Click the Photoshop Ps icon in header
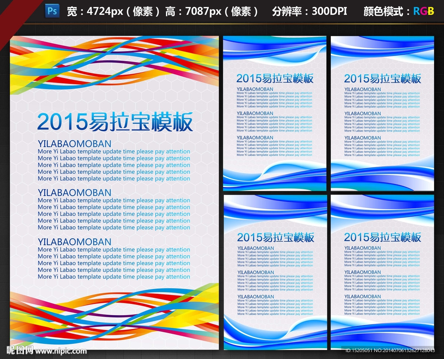This screenshot has width=444, height=359. (52, 11)
